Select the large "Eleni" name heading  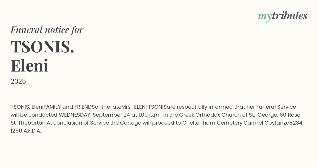(x=29, y=65)
